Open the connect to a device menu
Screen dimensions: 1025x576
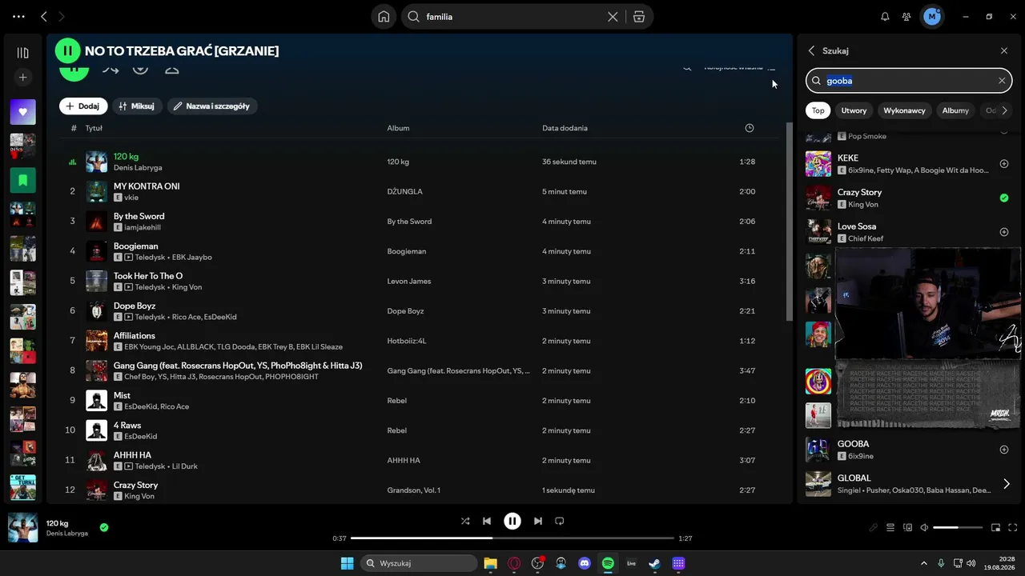[x=907, y=528]
